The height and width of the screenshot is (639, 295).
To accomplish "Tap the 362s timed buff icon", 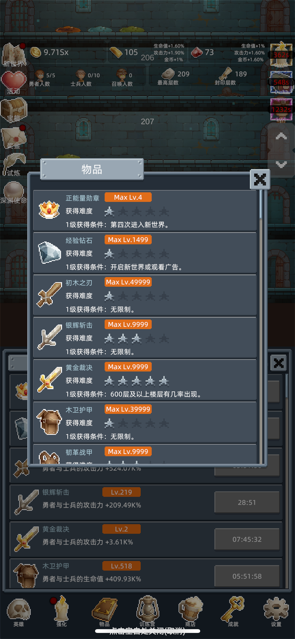I will (x=281, y=55).
